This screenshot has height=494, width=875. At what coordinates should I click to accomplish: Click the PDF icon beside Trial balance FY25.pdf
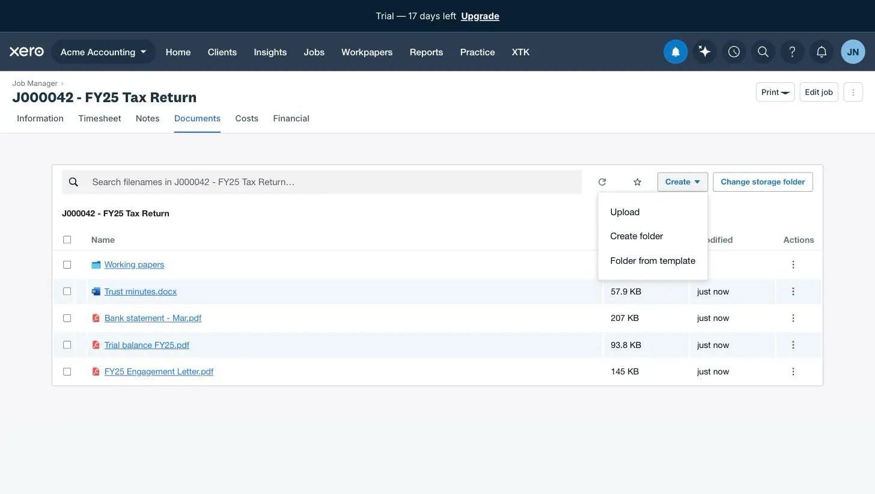[96, 345]
